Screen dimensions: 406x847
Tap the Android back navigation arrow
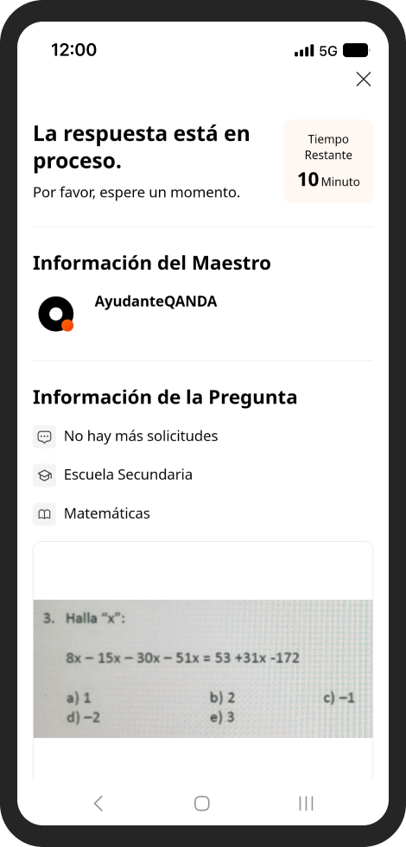(x=98, y=803)
